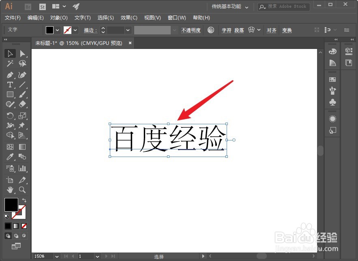The image size is (358, 261).
Task: Select the Width tool
Action: click(10, 125)
